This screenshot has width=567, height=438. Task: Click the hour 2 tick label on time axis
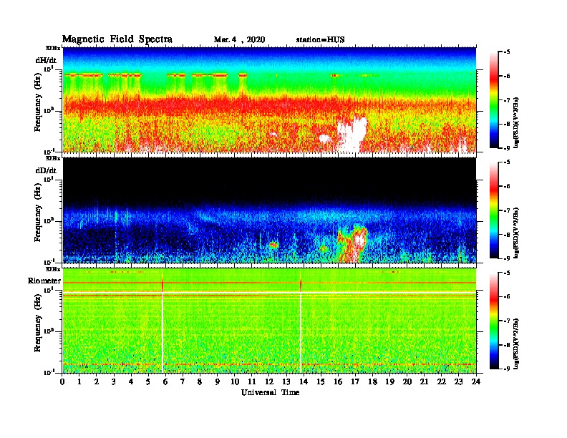(x=96, y=381)
